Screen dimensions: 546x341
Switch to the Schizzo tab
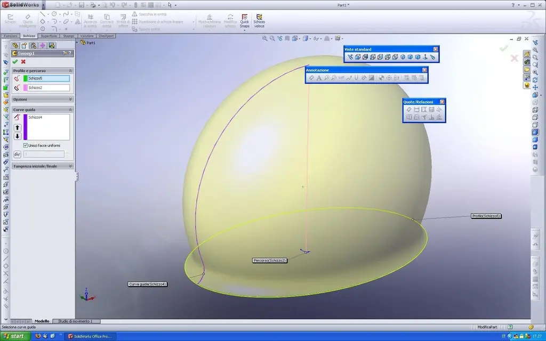[29, 36]
